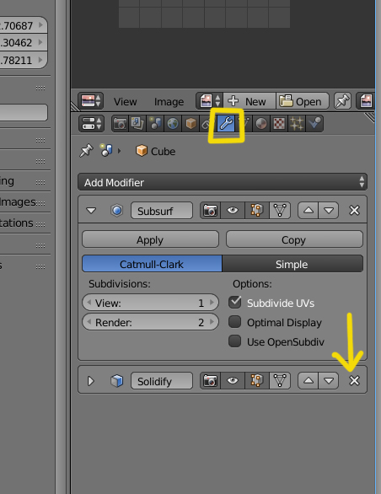This screenshot has height=494, width=381.
Task: Open the Material properties tab sphere icon
Action: coord(261,123)
